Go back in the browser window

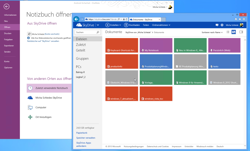tap(76, 19)
